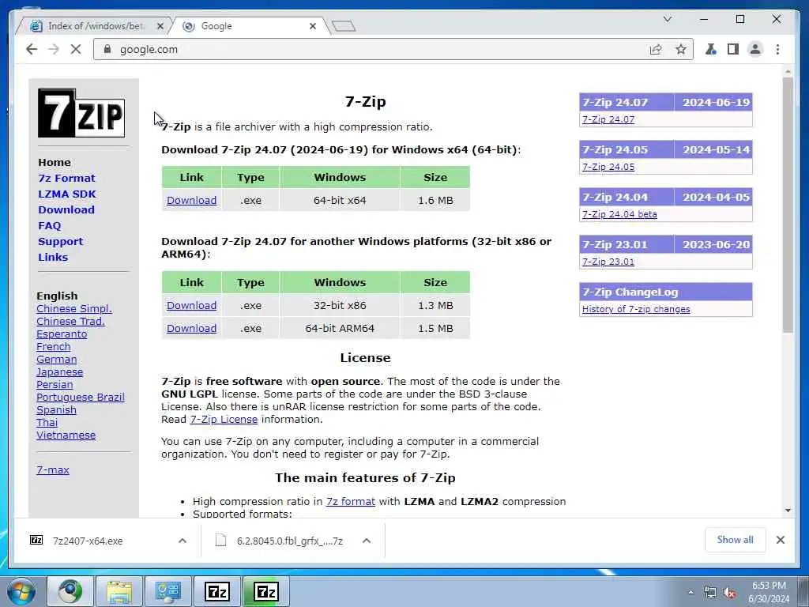Click Show all downloads

coord(736,540)
